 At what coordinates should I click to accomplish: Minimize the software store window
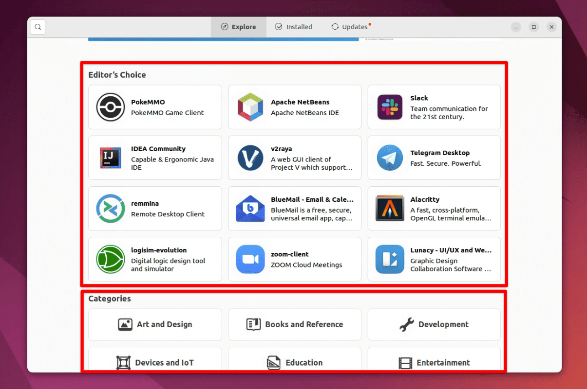(x=516, y=27)
